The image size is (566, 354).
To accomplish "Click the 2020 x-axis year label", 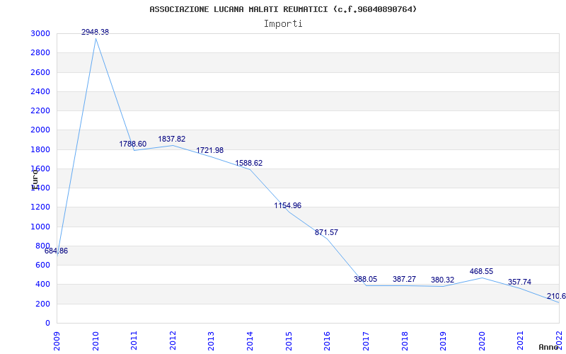I will click(x=482, y=341).
